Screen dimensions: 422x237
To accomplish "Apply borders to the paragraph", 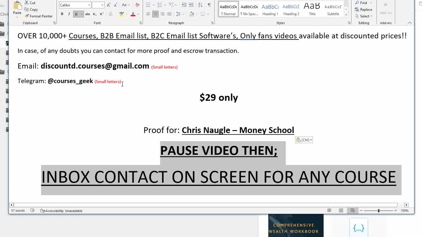I will coord(203,14).
